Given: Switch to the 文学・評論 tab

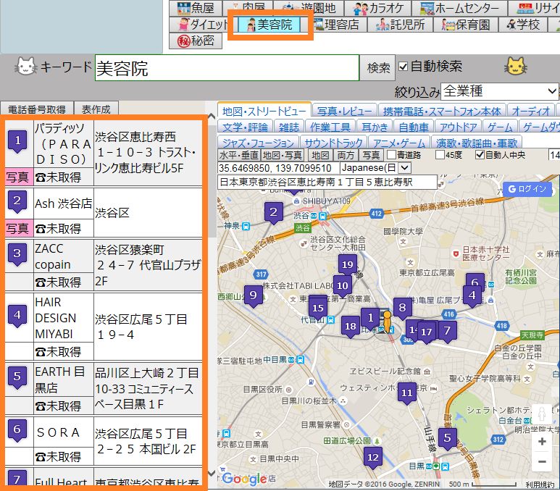Looking at the screenshot, I should (245, 127).
